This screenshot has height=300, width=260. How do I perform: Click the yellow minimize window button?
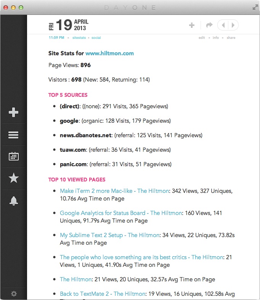point(13,8)
